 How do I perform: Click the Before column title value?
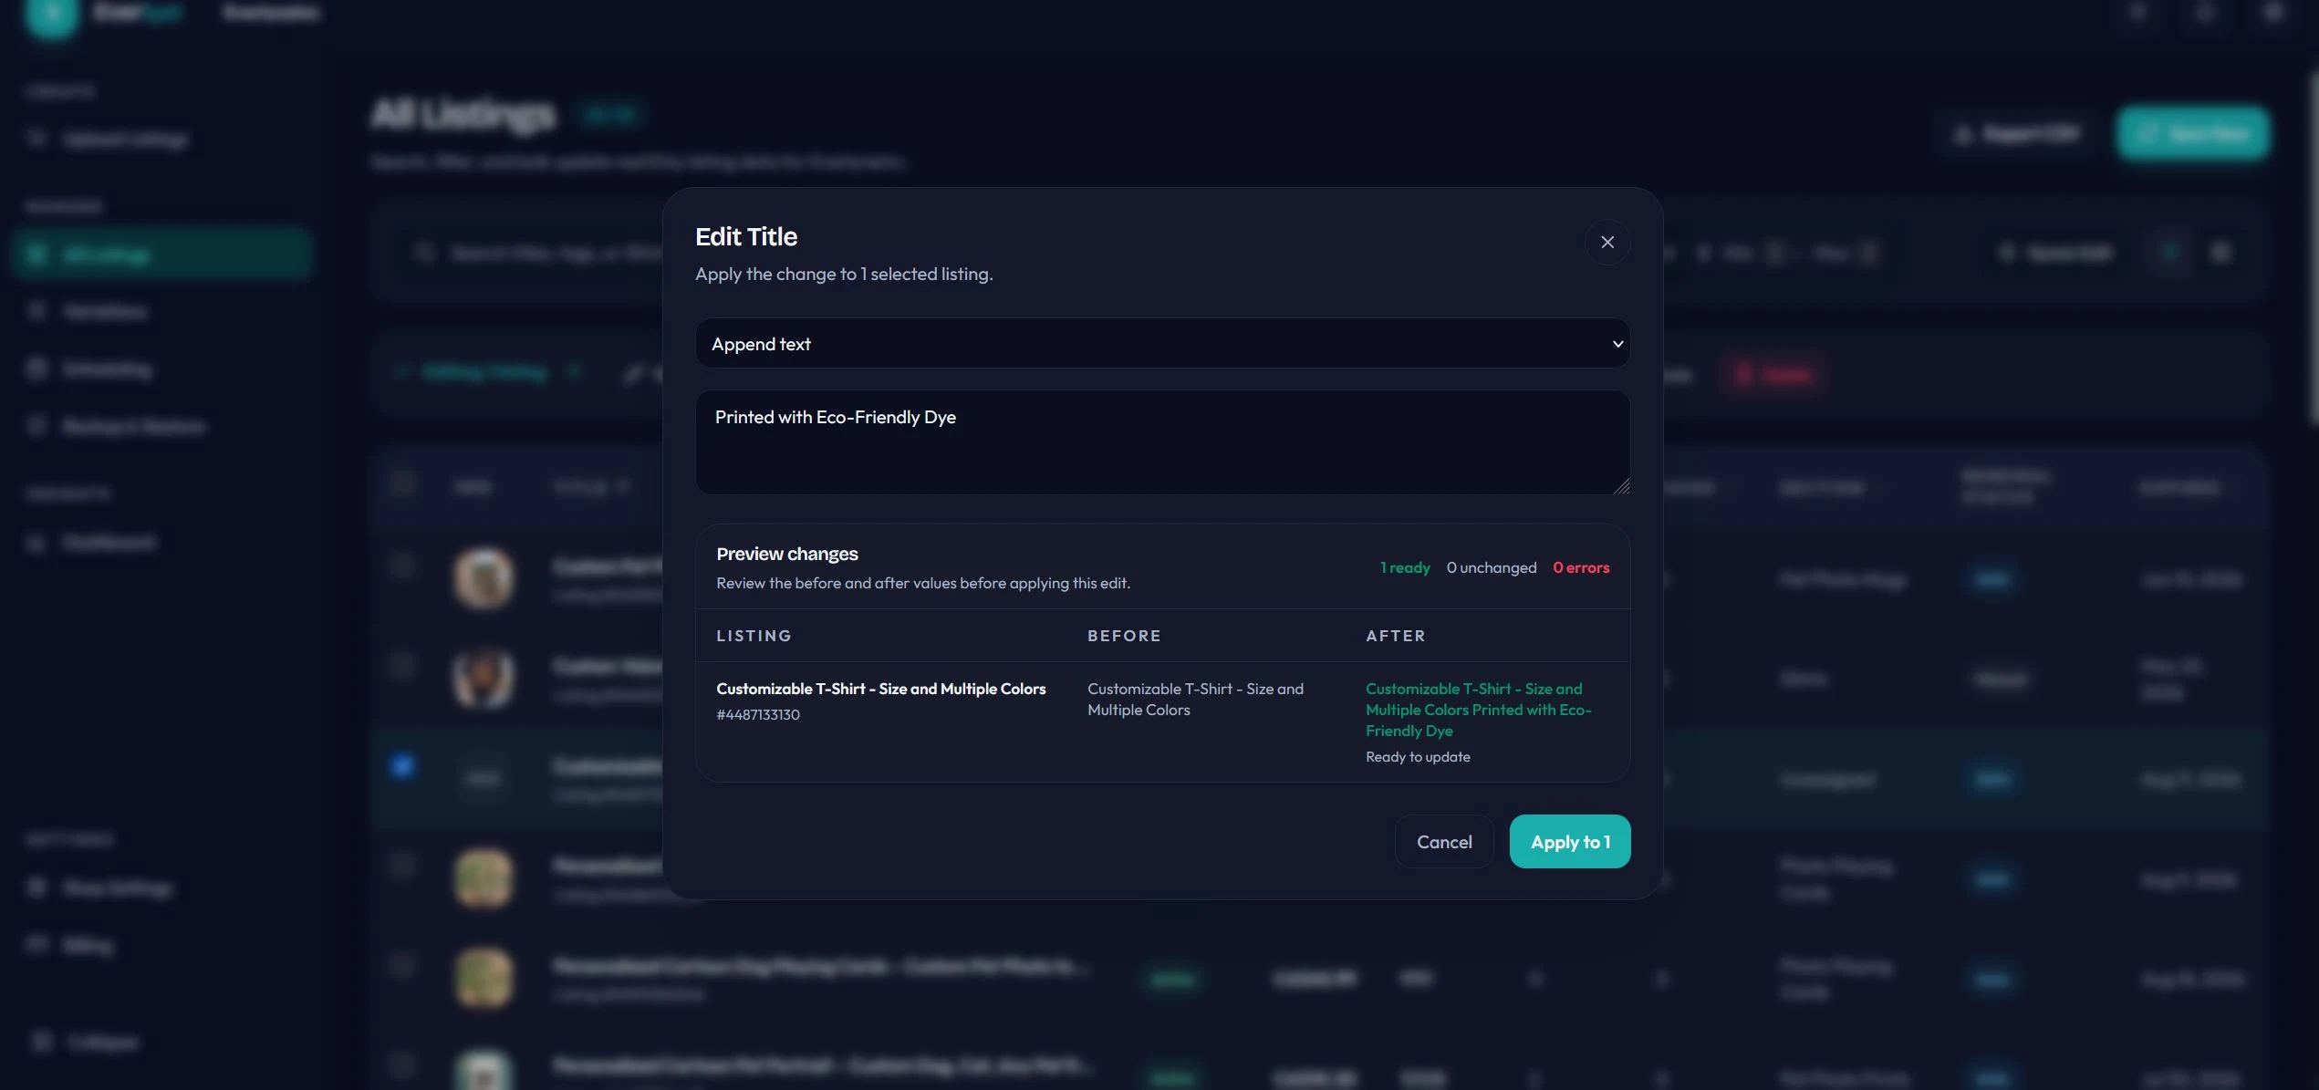pyautogui.click(x=1195, y=699)
